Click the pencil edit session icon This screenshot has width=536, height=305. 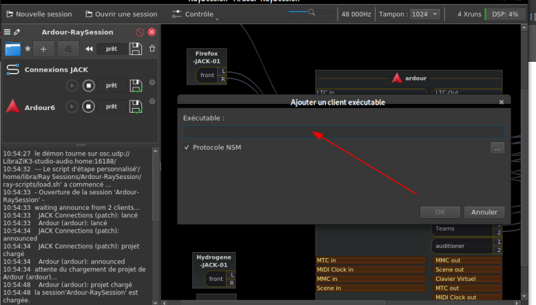(x=17, y=32)
